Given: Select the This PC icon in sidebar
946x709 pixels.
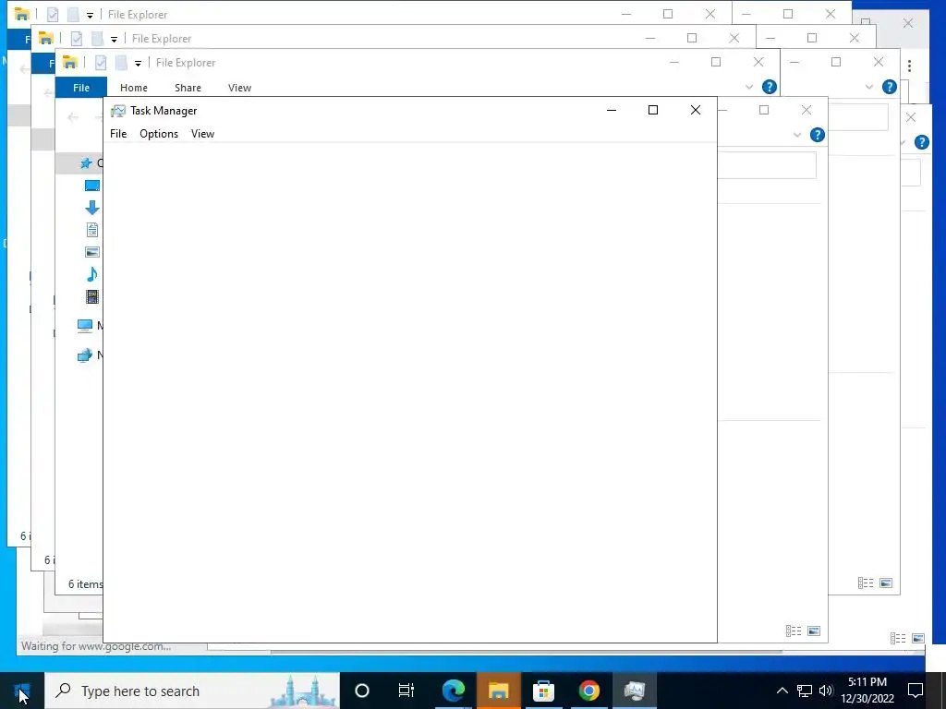Looking at the screenshot, I should (x=85, y=326).
